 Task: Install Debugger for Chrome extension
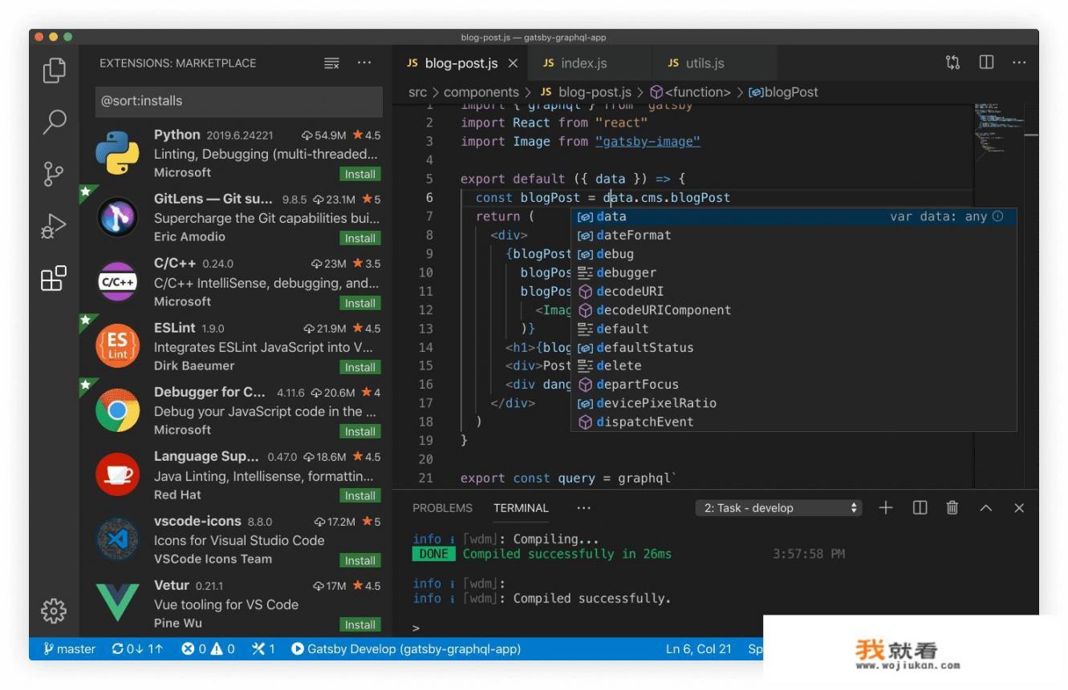(360, 431)
